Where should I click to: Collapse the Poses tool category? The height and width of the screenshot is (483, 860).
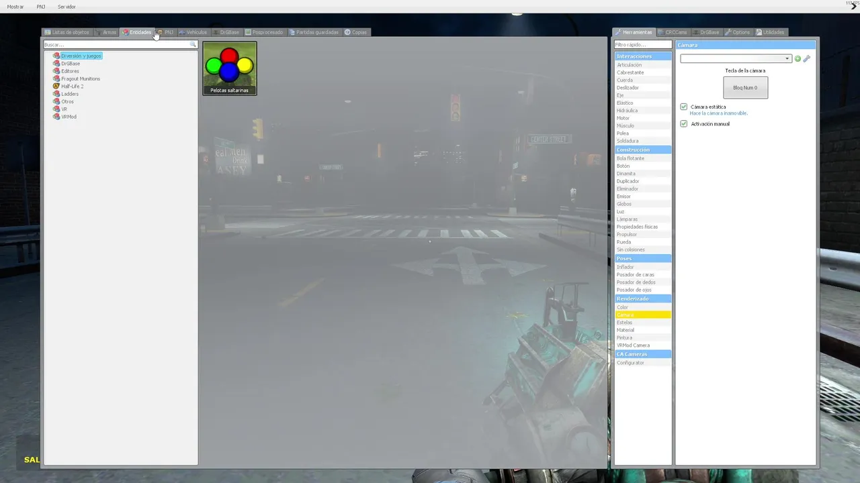643,258
